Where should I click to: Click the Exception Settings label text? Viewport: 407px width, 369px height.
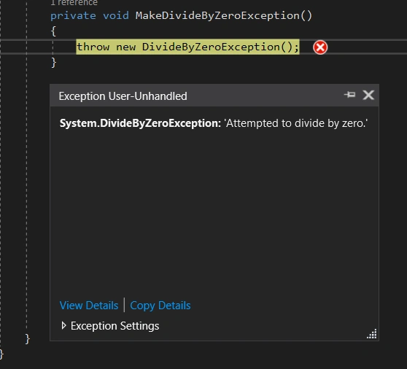tap(115, 326)
